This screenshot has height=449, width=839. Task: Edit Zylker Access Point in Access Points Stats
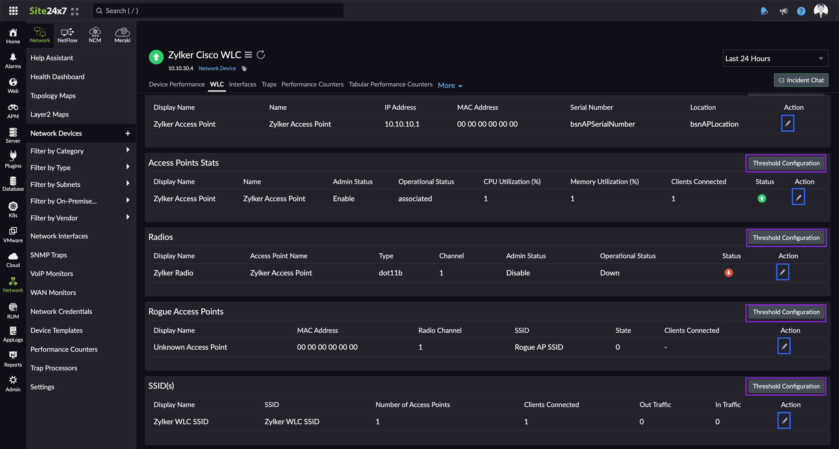pos(798,197)
